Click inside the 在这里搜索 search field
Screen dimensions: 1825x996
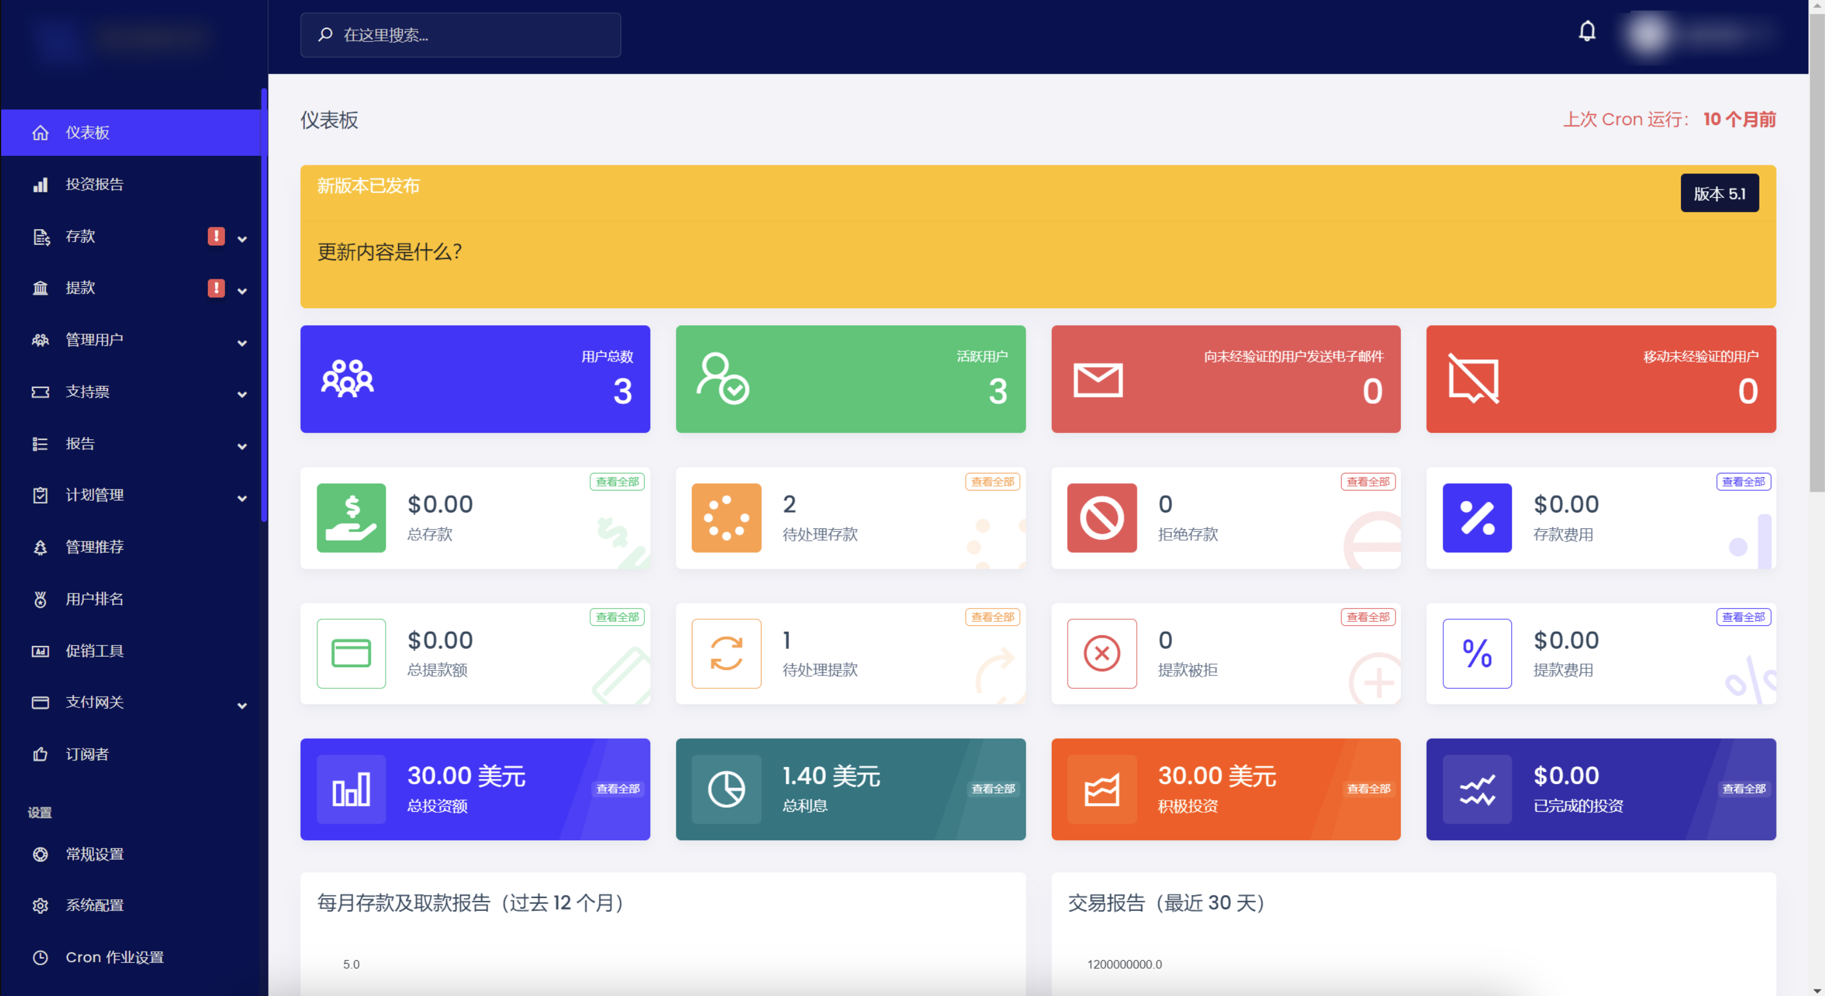click(x=460, y=35)
